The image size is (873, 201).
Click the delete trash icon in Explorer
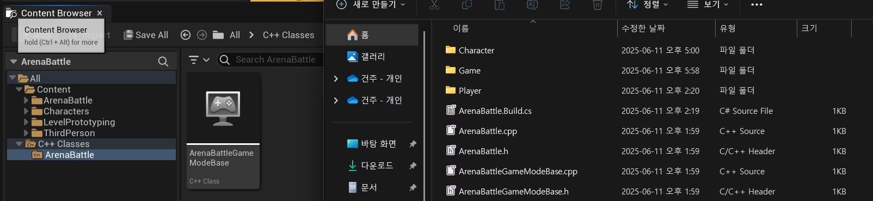pyautogui.click(x=597, y=5)
